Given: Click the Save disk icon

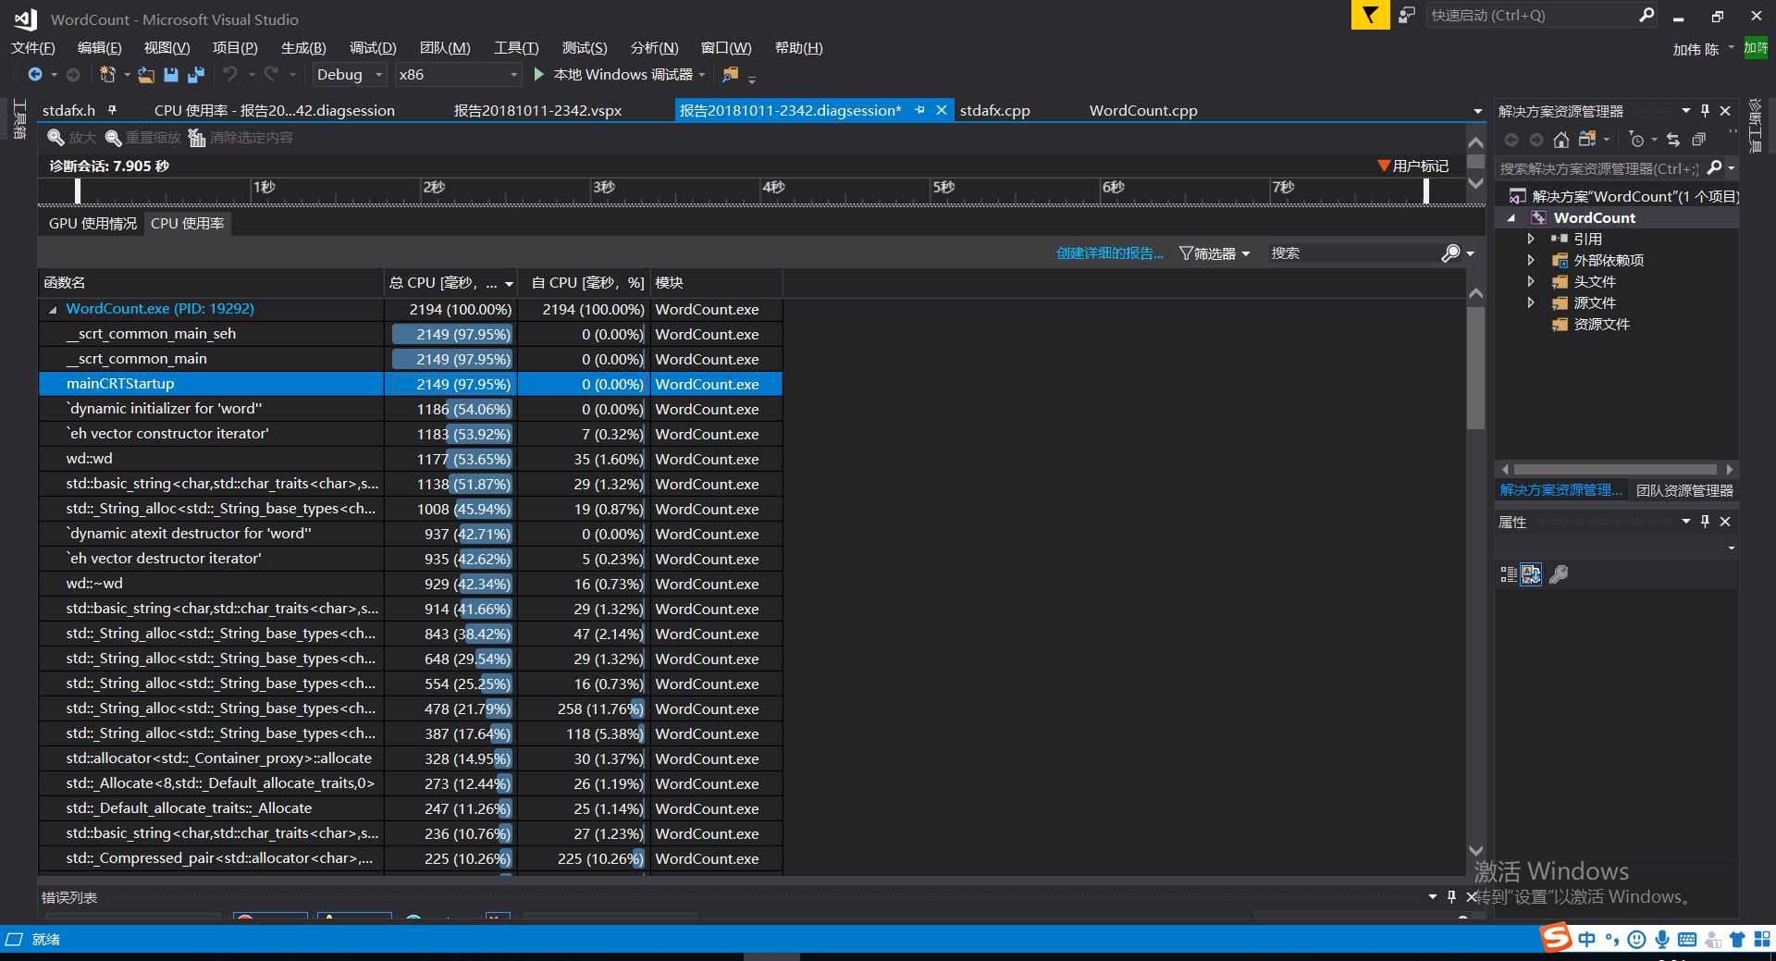Looking at the screenshot, I should click(x=171, y=75).
